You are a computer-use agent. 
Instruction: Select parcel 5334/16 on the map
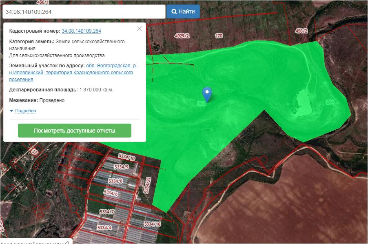pos(152,224)
